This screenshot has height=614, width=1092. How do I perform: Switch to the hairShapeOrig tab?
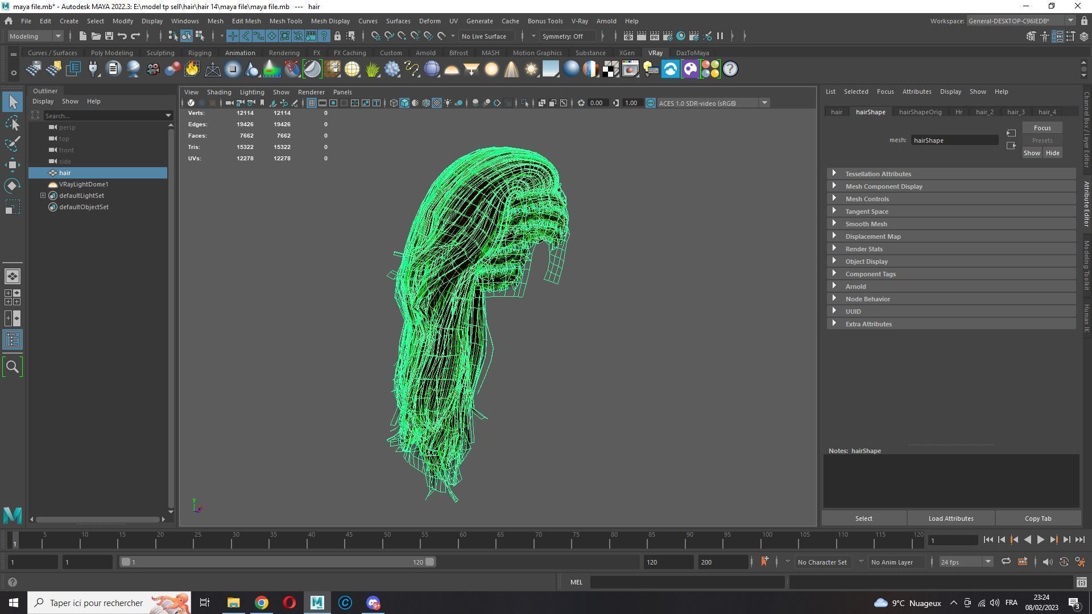pyautogui.click(x=920, y=112)
